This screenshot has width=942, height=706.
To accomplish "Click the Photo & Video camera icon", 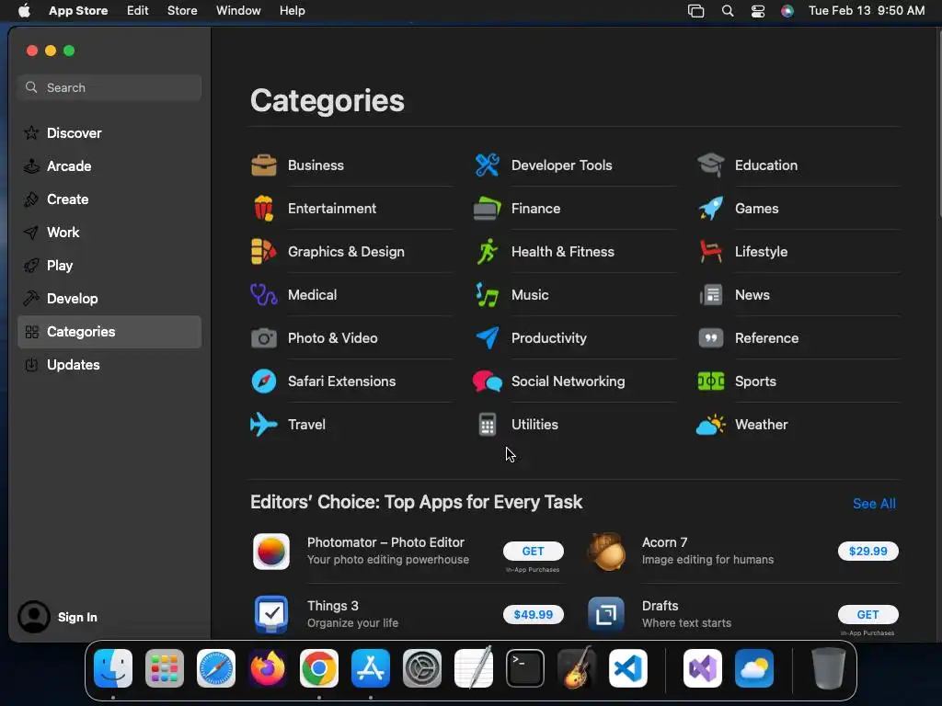I will point(264,338).
